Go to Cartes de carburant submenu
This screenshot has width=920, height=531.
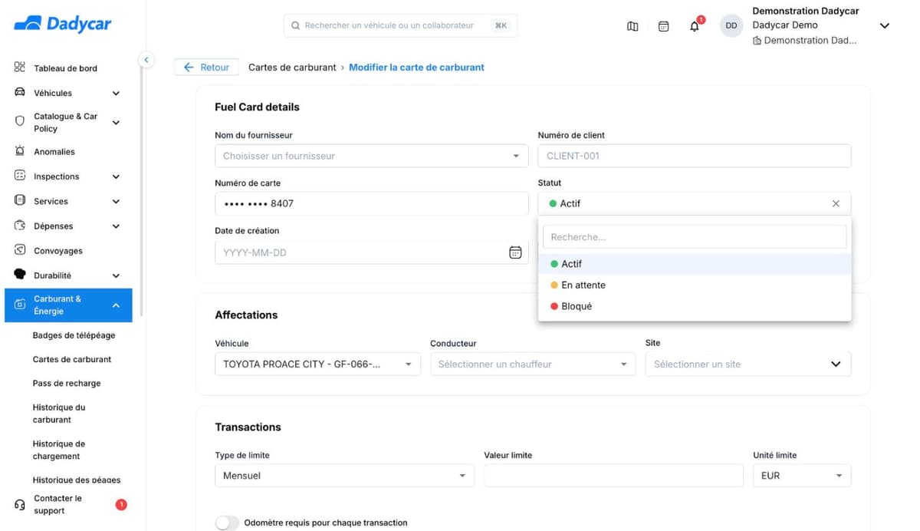pos(72,359)
